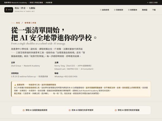
Task: Click the 校長三件套 · 互動版 site title
Action: (x=25, y=8)
